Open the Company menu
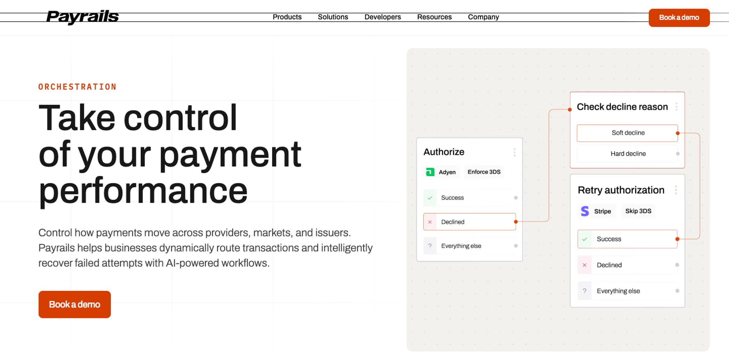729x363 pixels. coord(483,17)
